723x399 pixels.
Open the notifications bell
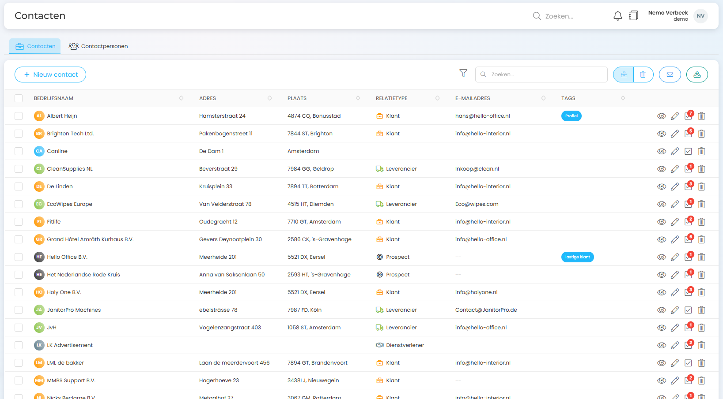(617, 16)
